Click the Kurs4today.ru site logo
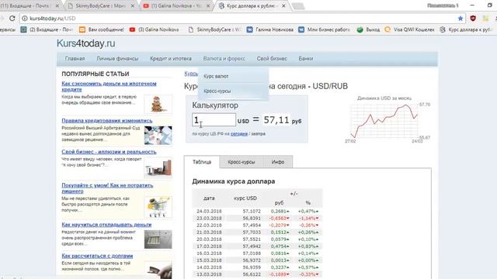The width and height of the screenshot is (497, 279). coord(86,43)
